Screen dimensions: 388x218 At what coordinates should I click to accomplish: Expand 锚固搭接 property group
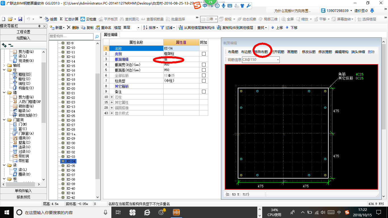click(112, 108)
